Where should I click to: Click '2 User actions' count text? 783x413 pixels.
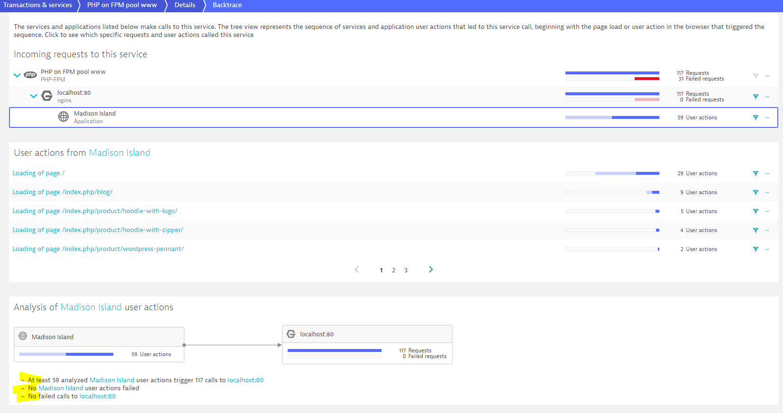pyautogui.click(x=699, y=249)
